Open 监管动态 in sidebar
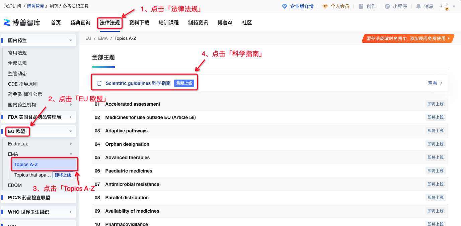Viewport: 461px width, 226px height. click(x=17, y=74)
